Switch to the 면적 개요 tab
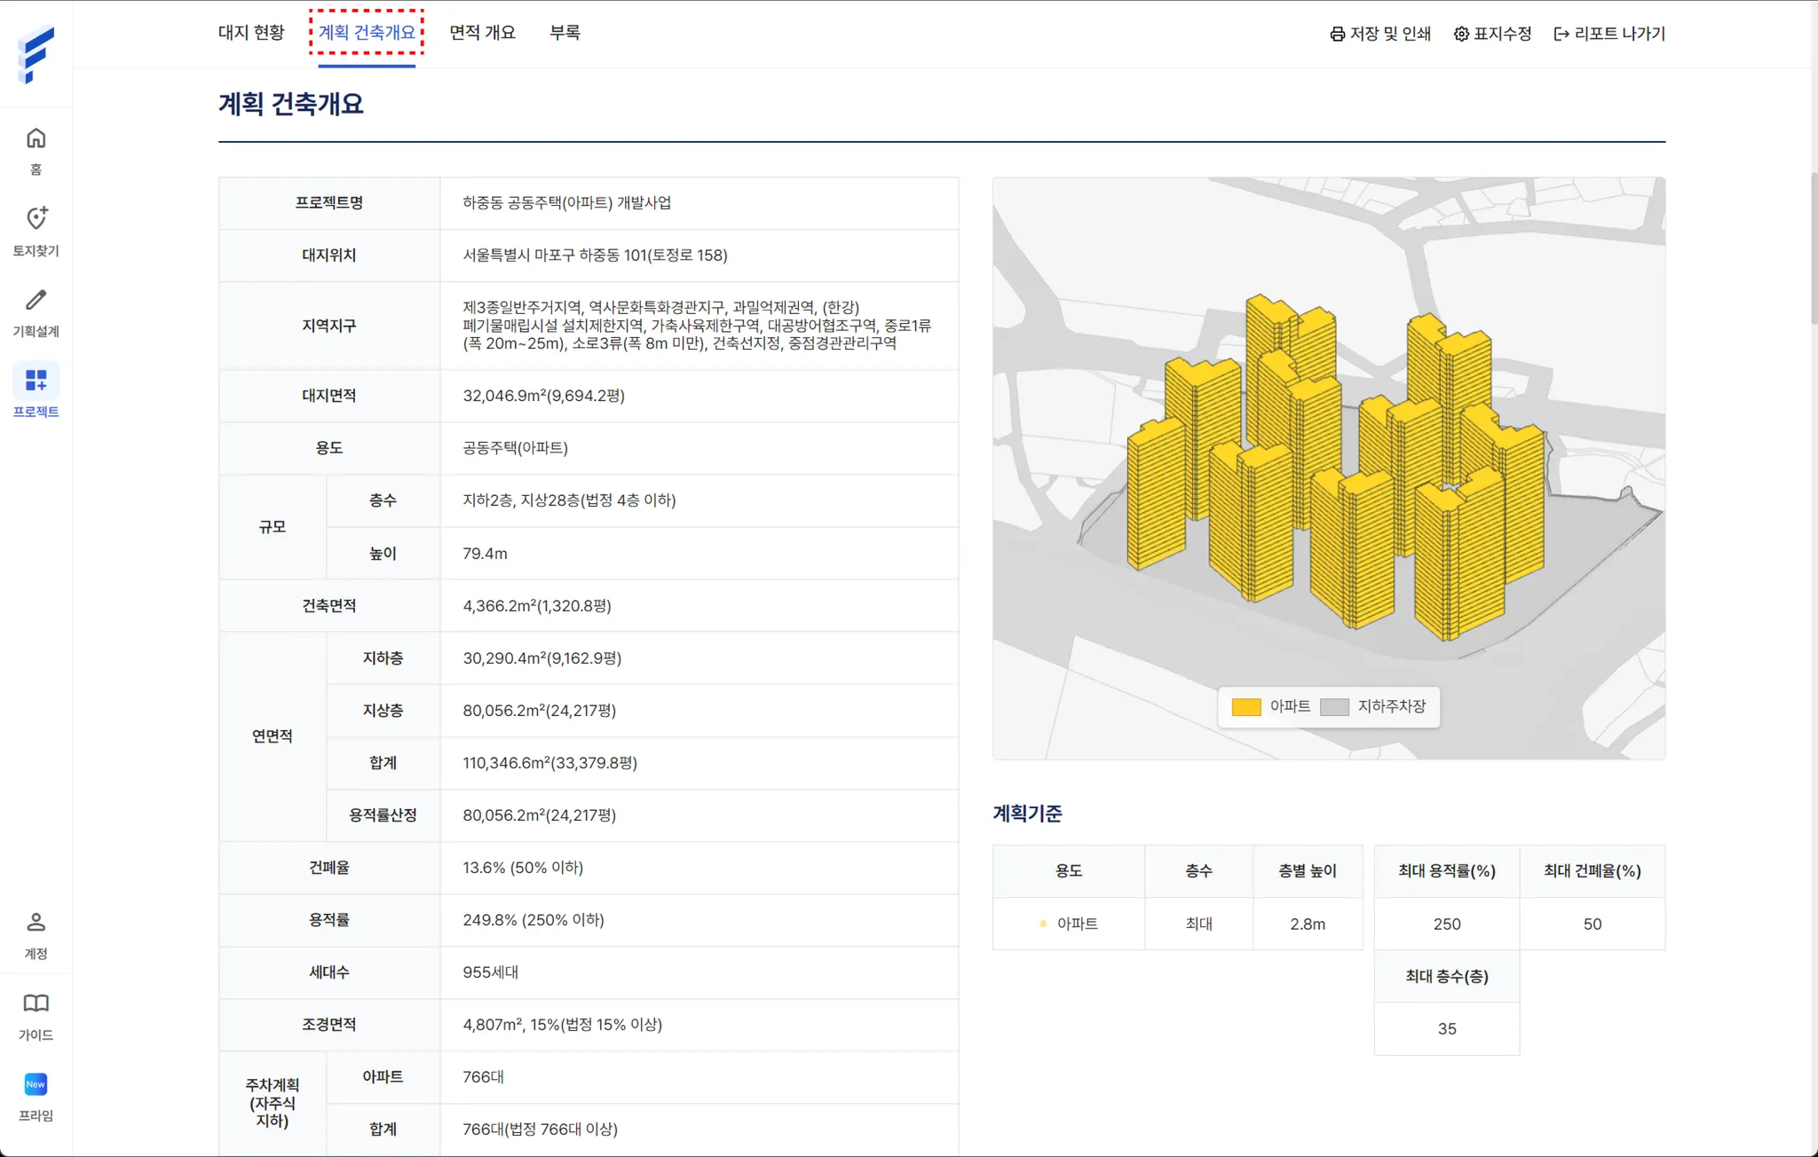Screen dimensions: 1818x1157 (x=482, y=33)
